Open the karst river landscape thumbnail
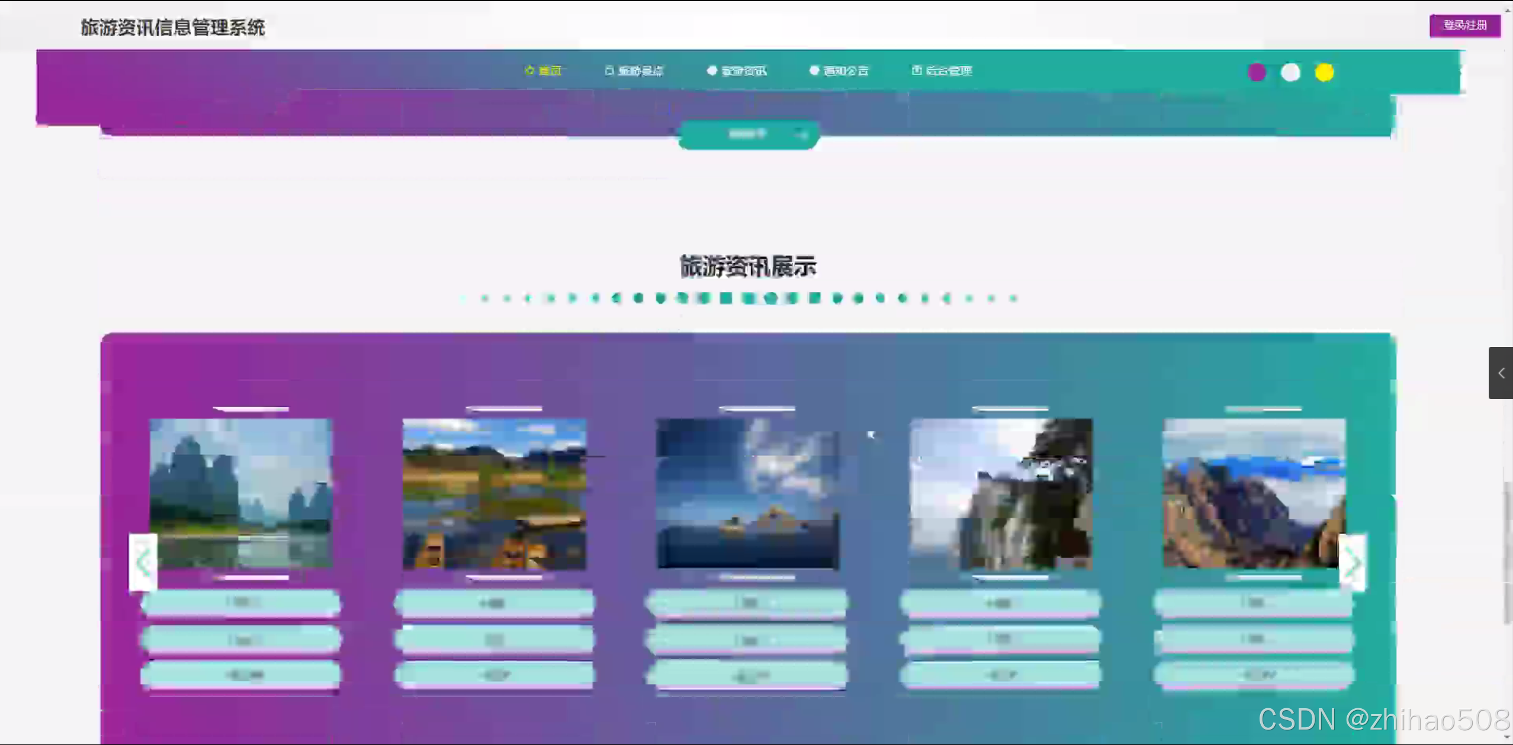 241,493
